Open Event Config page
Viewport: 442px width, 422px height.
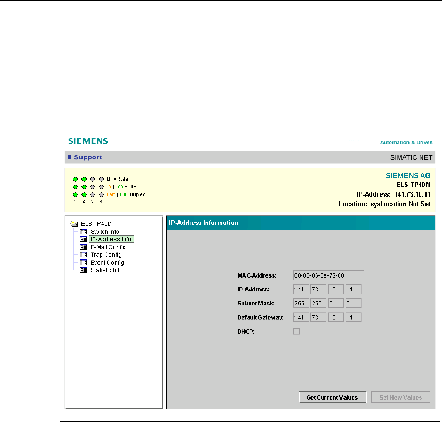click(x=107, y=263)
